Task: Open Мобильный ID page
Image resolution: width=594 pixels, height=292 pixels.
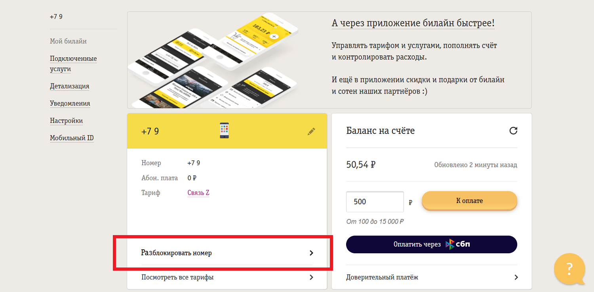Action: point(72,138)
